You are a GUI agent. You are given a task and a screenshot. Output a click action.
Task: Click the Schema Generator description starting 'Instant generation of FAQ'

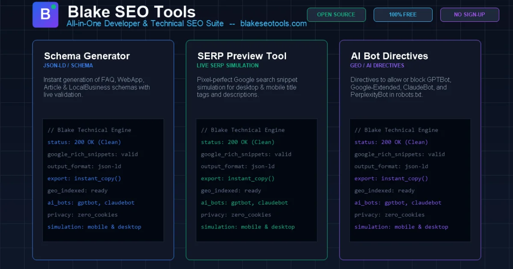97,87
